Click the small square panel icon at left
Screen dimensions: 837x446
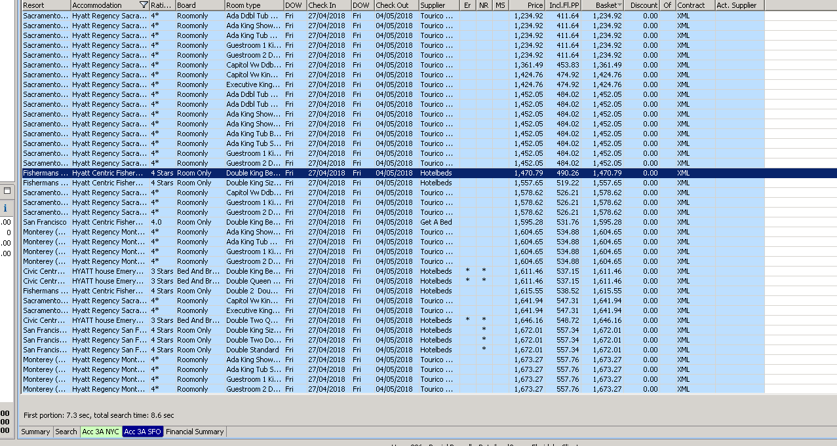pos(7,191)
